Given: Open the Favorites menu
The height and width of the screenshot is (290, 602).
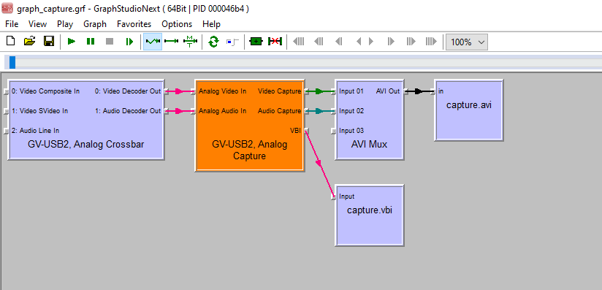Looking at the screenshot, I should click(x=134, y=24).
